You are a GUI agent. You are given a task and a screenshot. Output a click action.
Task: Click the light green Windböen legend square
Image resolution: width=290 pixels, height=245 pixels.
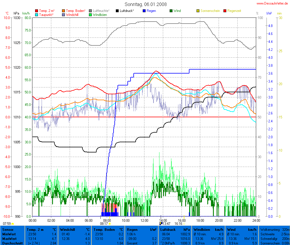point(91,14)
